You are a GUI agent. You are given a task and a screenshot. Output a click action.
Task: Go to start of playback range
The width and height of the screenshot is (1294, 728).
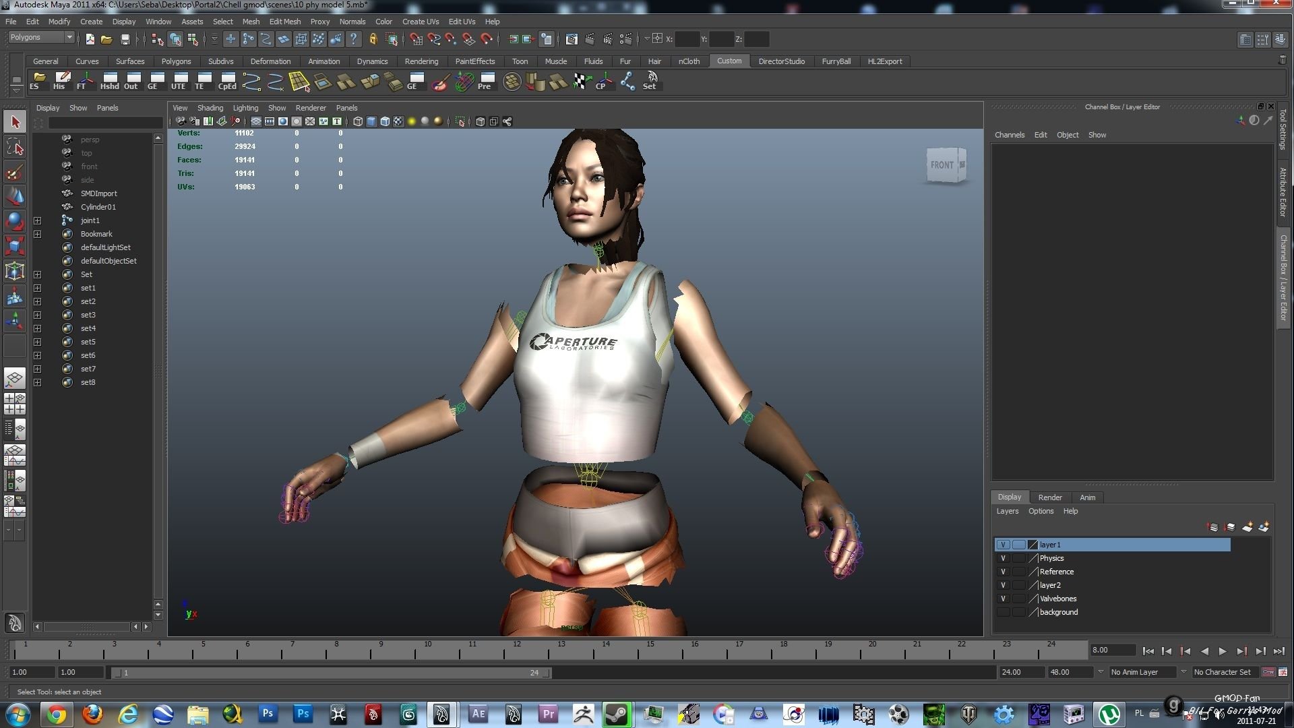(1148, 651)
